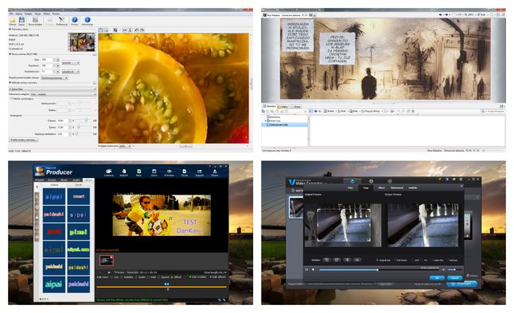Click the Export icon in Producer toolbar

pos(199,172)
